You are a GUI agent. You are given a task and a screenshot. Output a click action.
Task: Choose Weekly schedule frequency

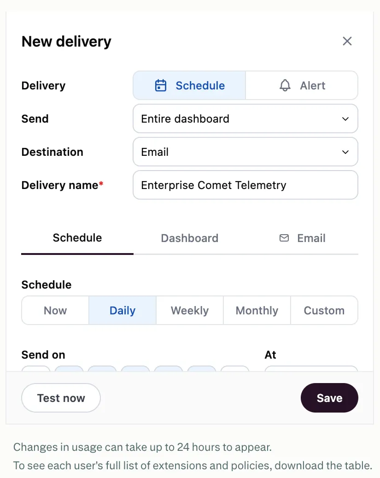coord(190,310)
